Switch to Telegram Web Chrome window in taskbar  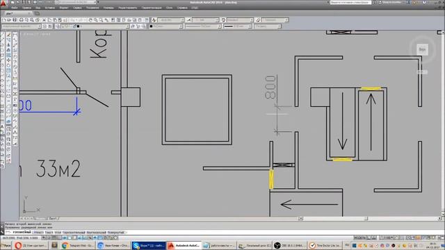click(x=78, y=245)
